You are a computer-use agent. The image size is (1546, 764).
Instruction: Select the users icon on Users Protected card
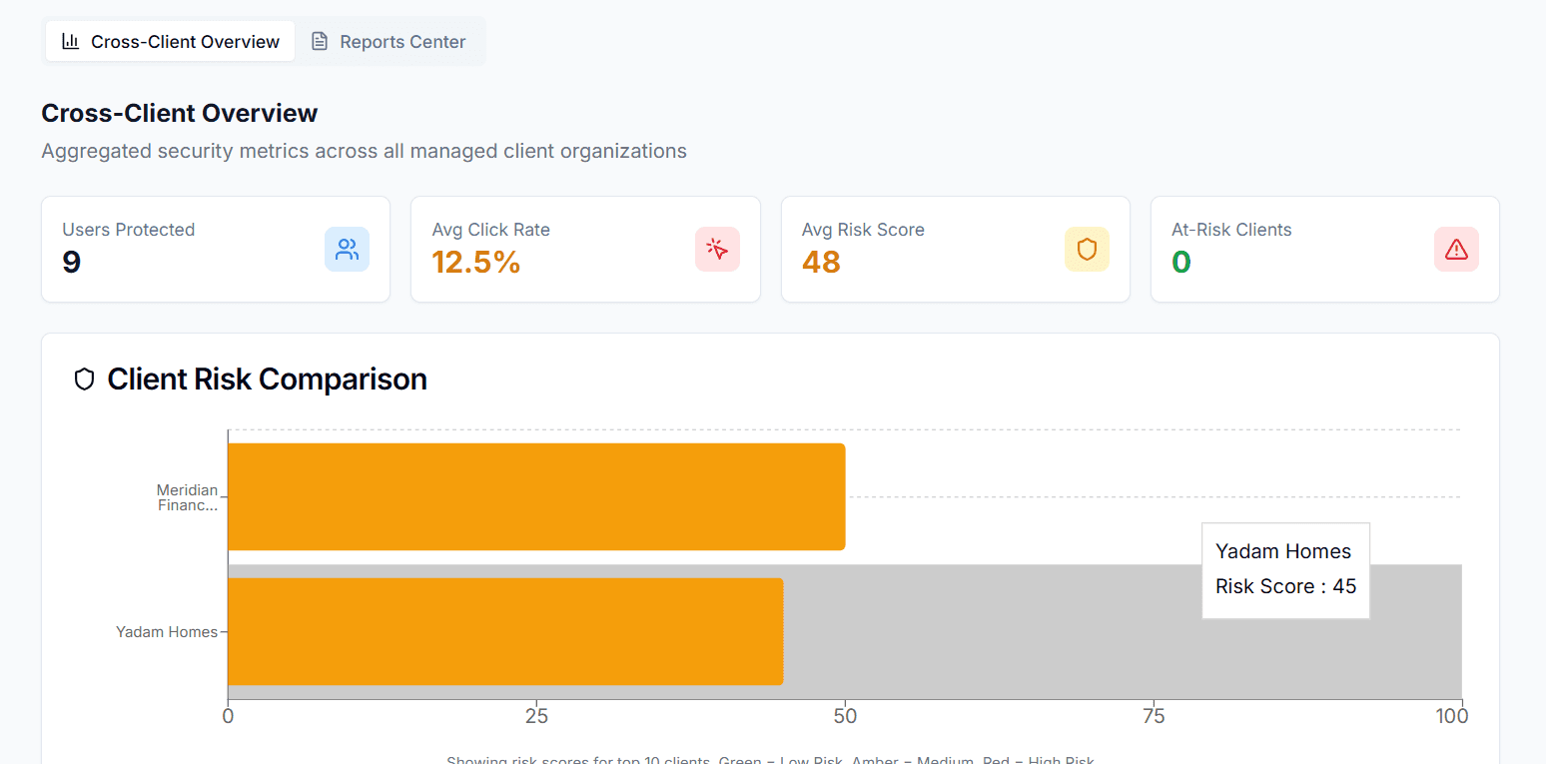pos(347,249)
